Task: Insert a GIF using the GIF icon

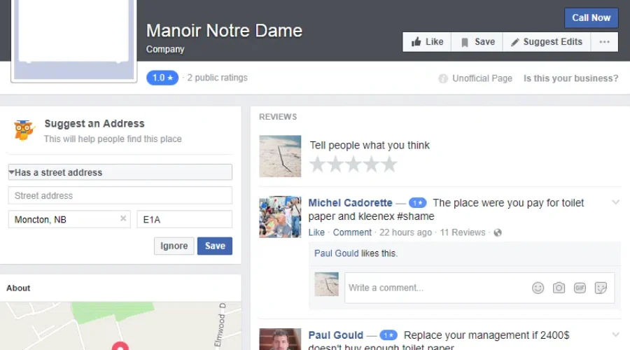Action: (580, 288)
